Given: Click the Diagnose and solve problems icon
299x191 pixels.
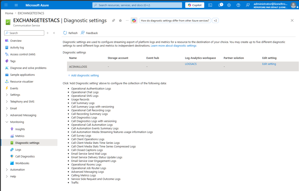Looking at the screenshot, I should 7,68.
